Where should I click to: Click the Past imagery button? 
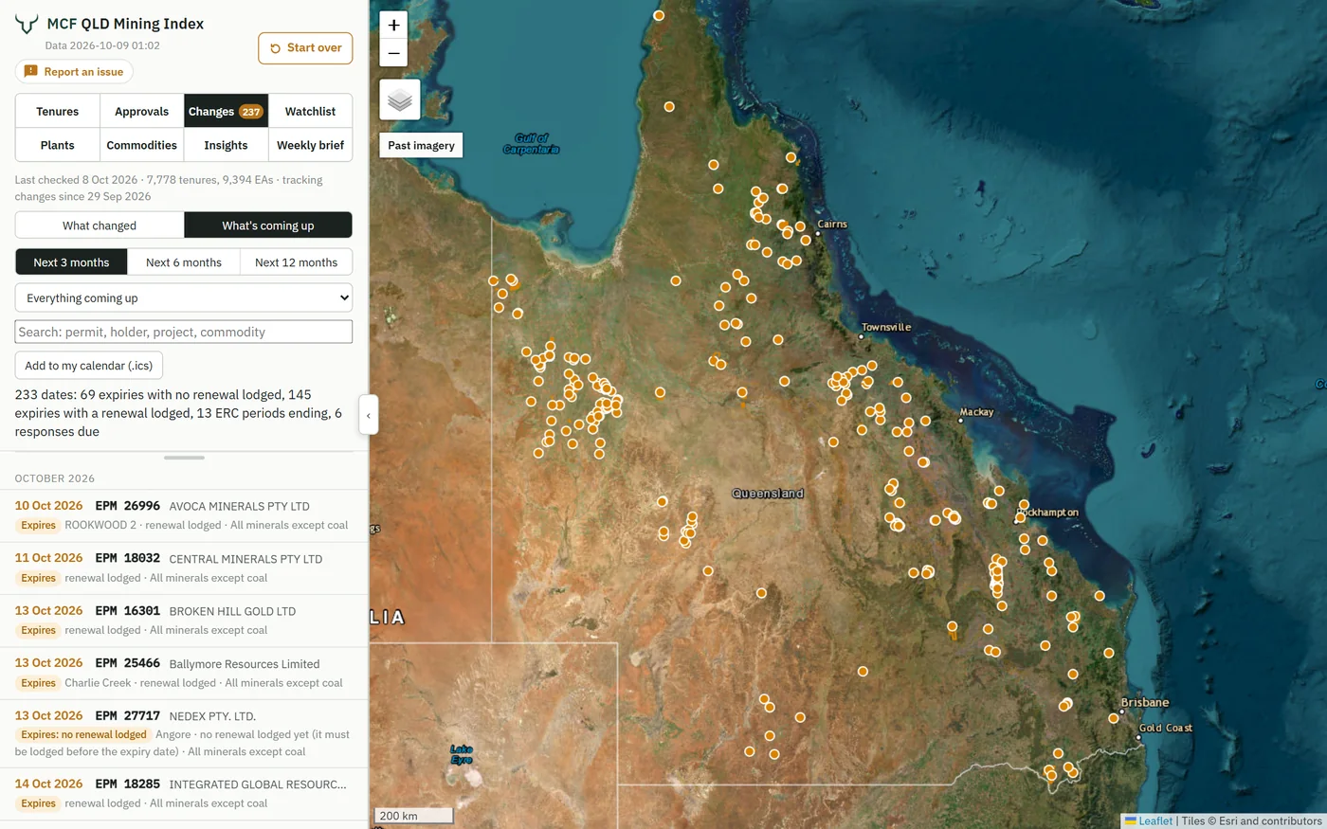[421, 145]
